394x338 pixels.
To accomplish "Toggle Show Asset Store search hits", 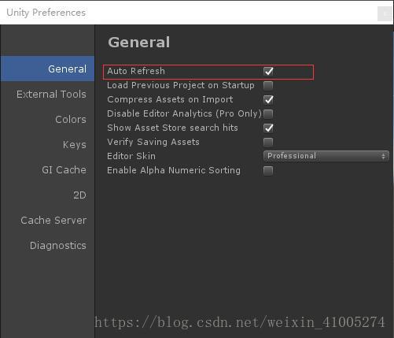I will [x=268, y=128].
